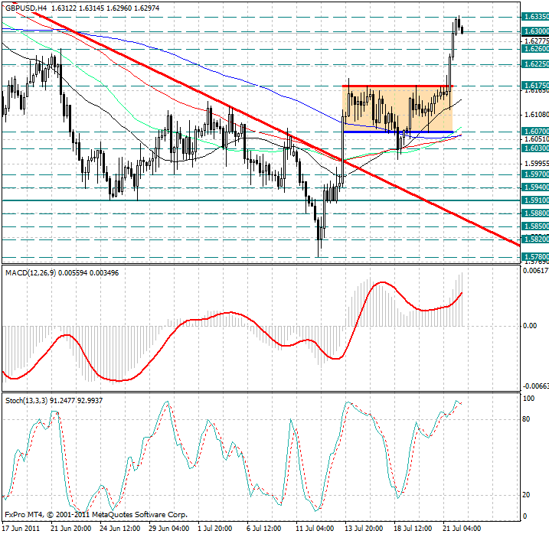Click the 24 Jun 12:00 time label
The height and width of the screenshot is (534, 549).
pos(120,528)
